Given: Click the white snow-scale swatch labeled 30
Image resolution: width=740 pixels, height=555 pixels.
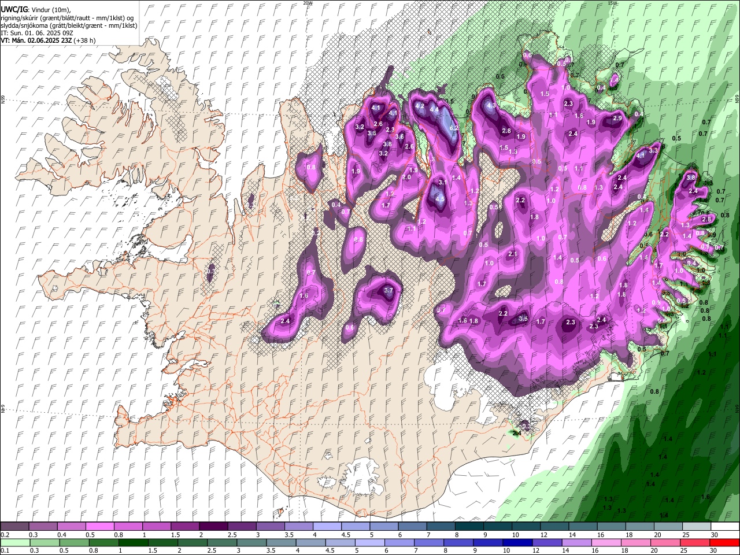Looking at the screenshot, I should 724,527.
